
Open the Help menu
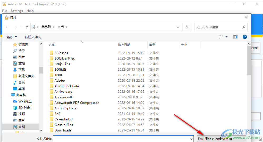pos(30,11)
